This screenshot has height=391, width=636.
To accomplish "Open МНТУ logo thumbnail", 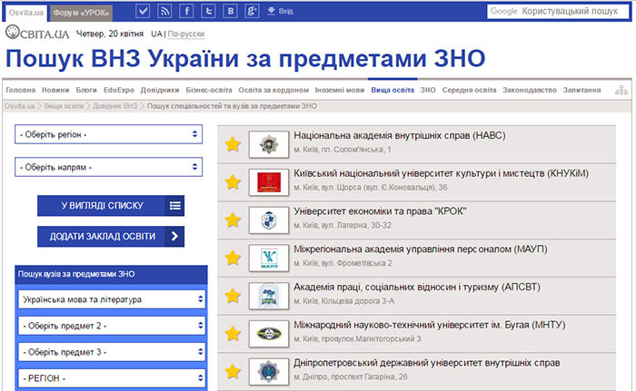I will pos(269,334).
